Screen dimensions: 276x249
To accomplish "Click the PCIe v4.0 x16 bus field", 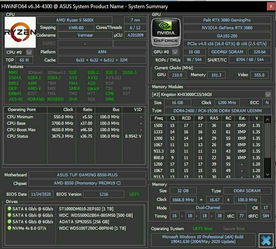I will [x=227, y=43].
